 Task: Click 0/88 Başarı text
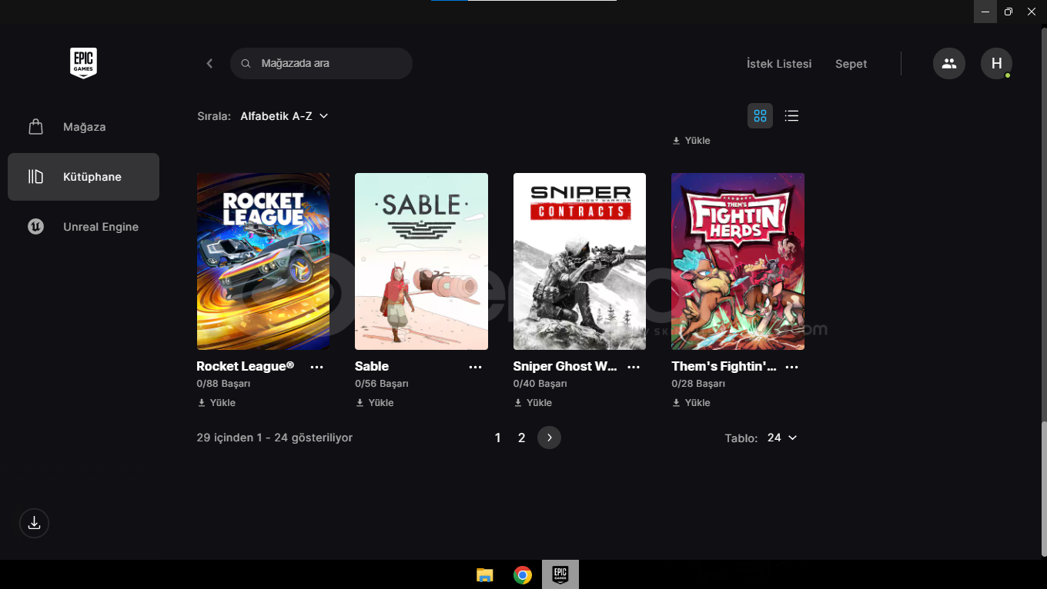pos(223,384)
